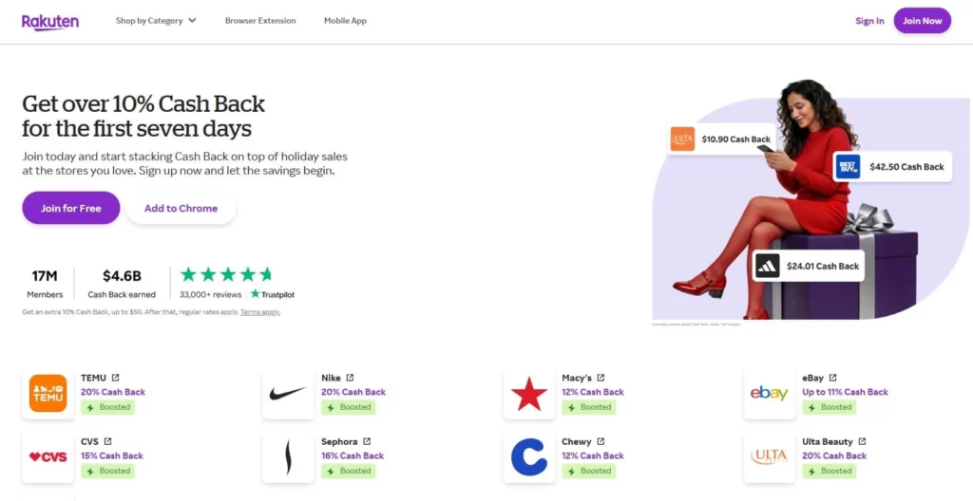Click the Sign In link

click(x=869, y=21)
